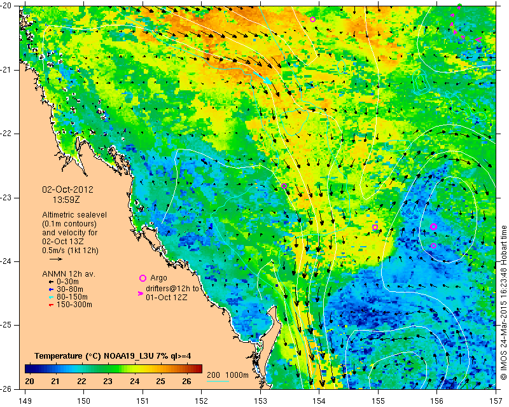Click the bold Argo circle near -23.5, 156
The height and width of the screenshot is (407, 509).
pyautogui.click(x=433, y=226)
